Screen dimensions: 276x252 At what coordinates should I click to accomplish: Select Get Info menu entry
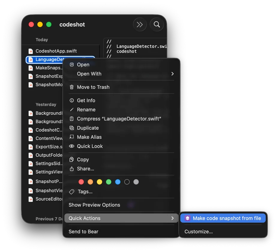pyautogui.click(x=121, y=100)
